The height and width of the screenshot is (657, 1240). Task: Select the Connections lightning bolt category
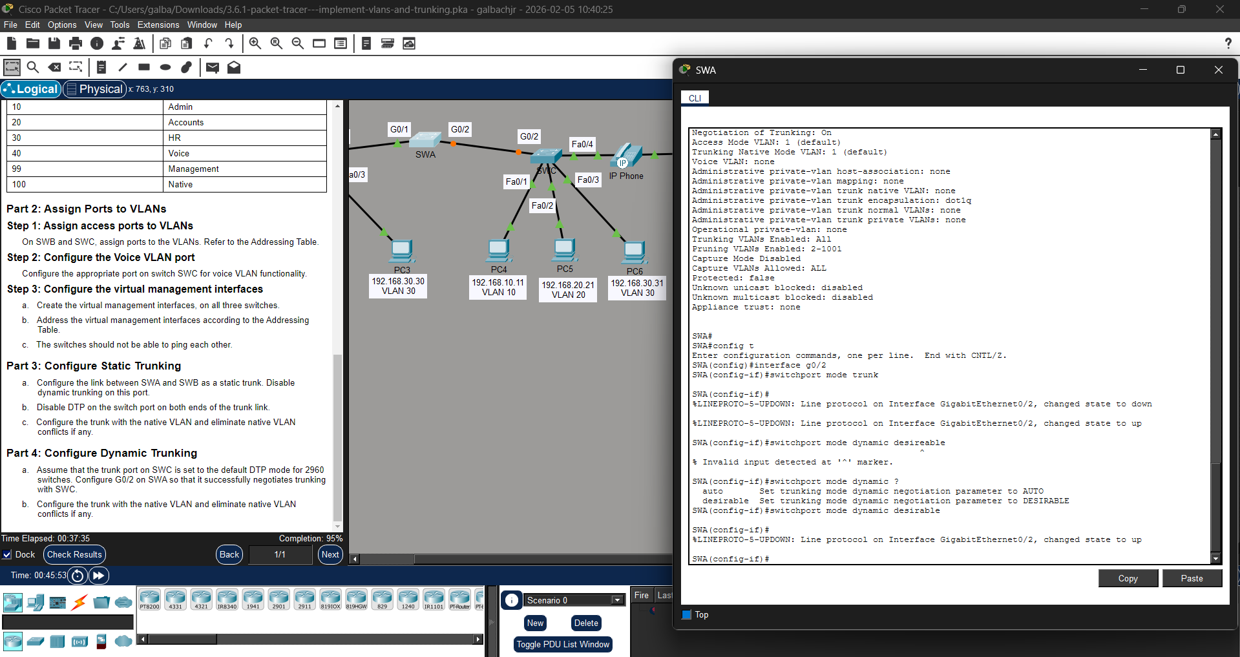pyautogui.click(x=79, y=603)
